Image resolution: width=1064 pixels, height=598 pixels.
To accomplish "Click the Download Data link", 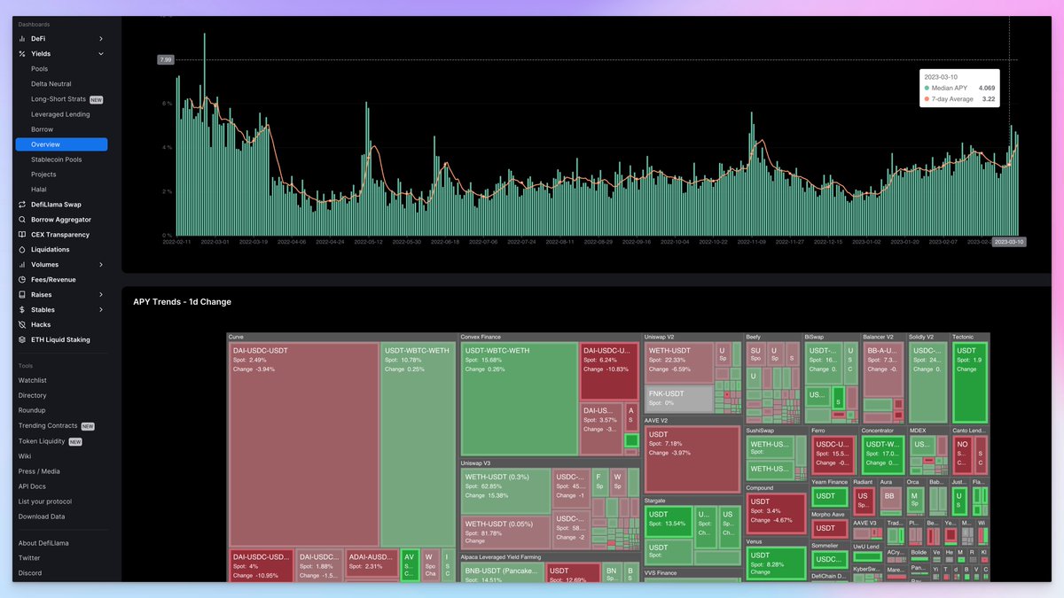I will tap(42, 516).
